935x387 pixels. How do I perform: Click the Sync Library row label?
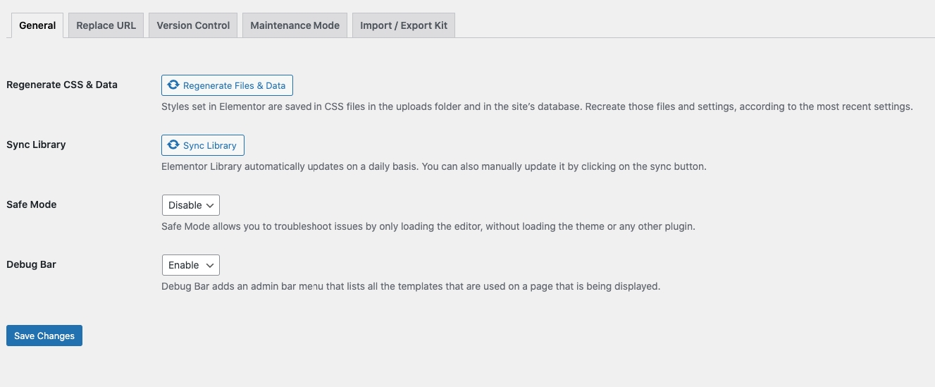(x=36, y=145)
